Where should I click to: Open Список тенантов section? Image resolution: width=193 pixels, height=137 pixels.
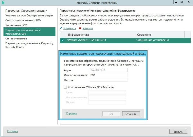tap(16, 39)
